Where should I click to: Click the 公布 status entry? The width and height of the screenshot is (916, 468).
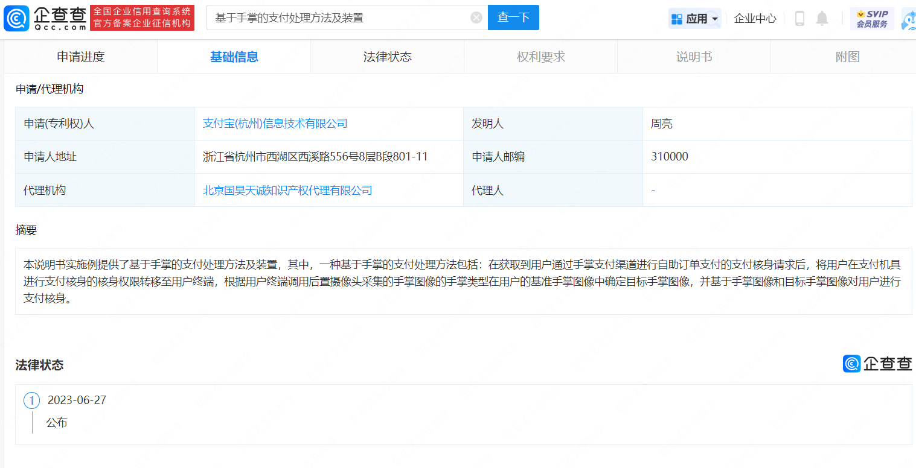57,423
